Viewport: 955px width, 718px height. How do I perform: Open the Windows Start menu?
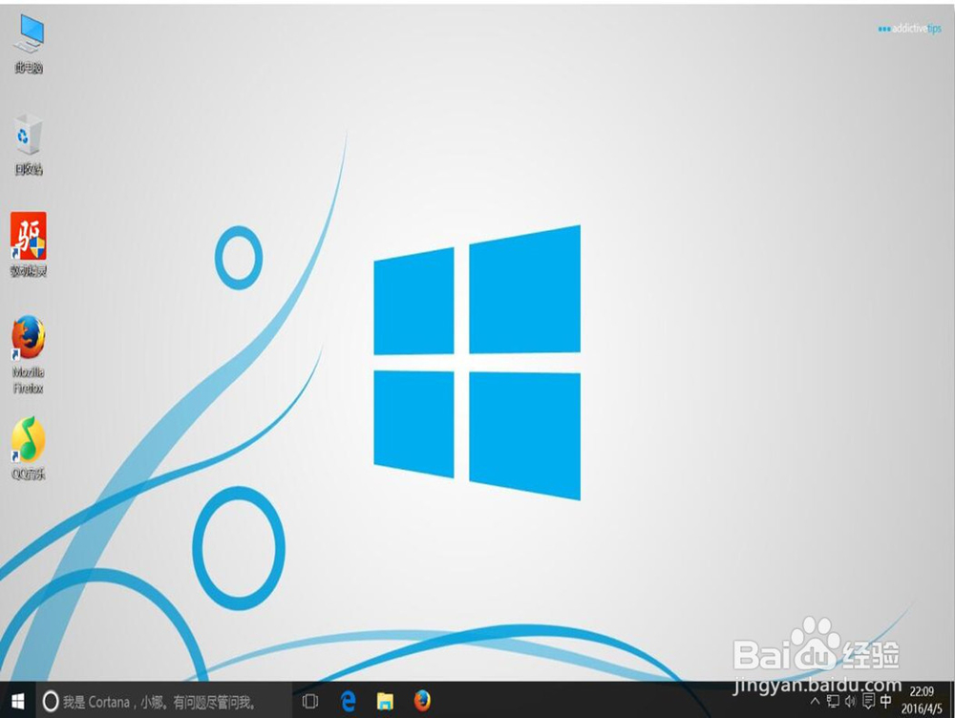(17, 702)
